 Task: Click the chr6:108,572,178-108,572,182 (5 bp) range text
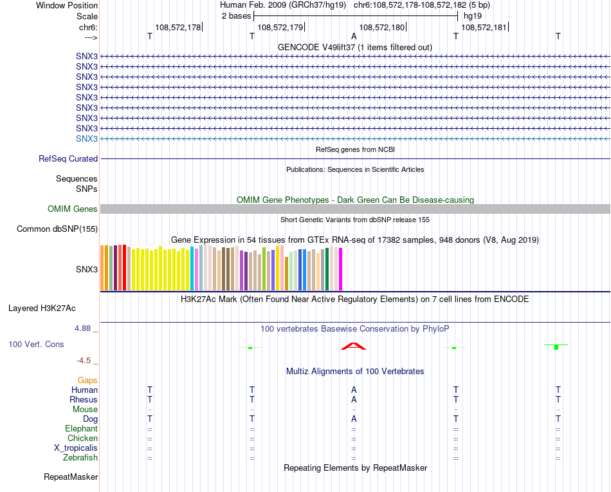(422, 5)
